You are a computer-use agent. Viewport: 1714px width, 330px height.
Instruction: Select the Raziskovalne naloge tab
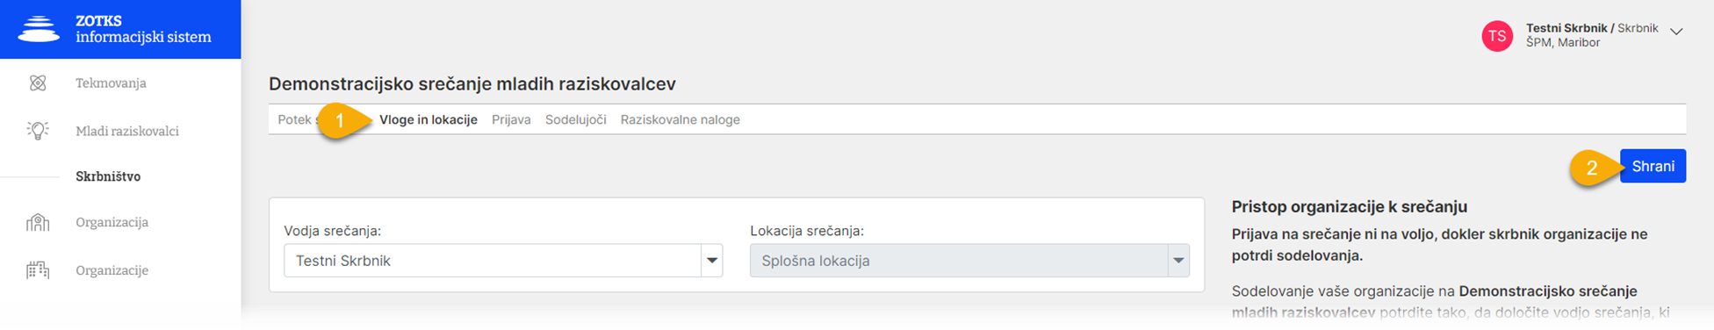pyautogui.click(x=681, y=119)
